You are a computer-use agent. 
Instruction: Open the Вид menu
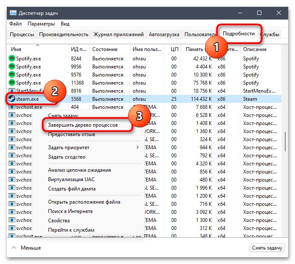pyautogui.click(x=65, y=24)
